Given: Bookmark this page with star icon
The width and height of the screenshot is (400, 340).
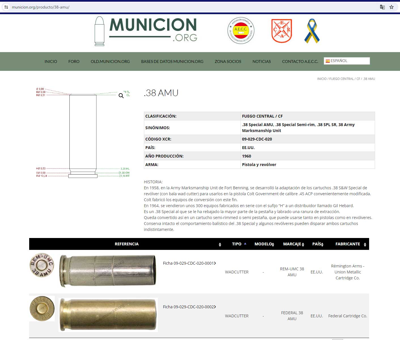Looking at the screenshot, I should click(x=392, y=7).
